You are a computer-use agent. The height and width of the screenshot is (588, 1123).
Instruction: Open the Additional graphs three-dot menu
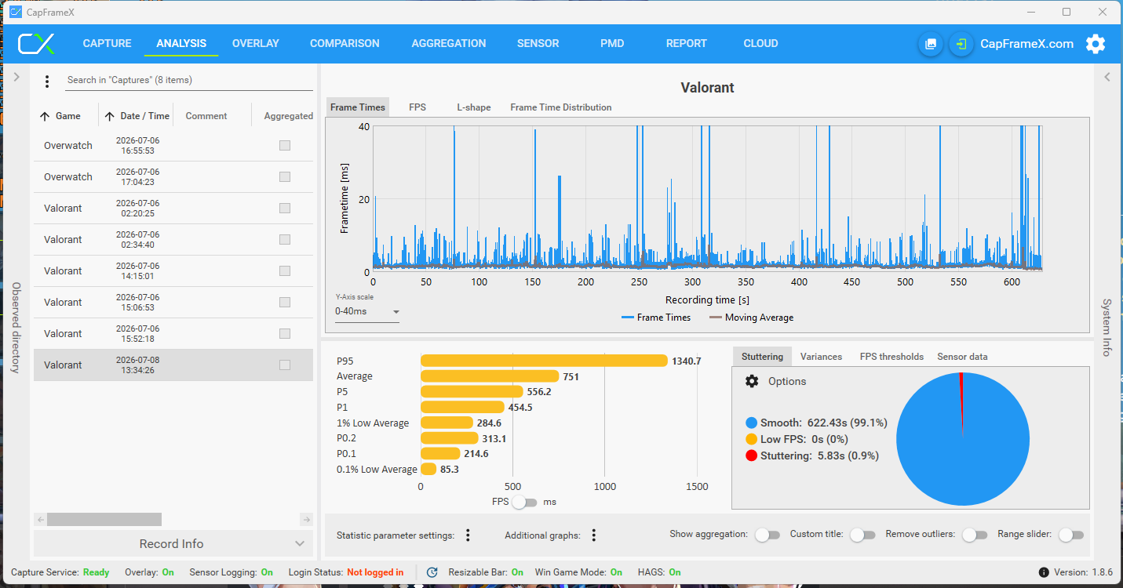pos(594,535)
